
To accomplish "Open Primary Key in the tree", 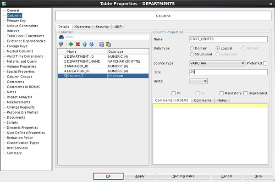I will 16,21.
